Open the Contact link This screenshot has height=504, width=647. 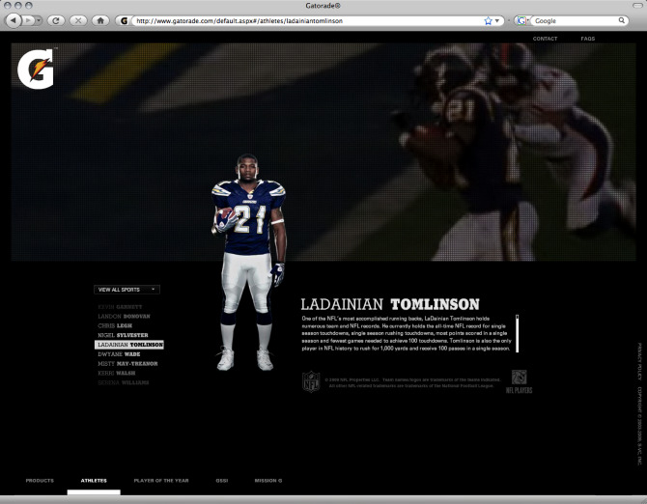pyautogui.click(x=545, y=39)
